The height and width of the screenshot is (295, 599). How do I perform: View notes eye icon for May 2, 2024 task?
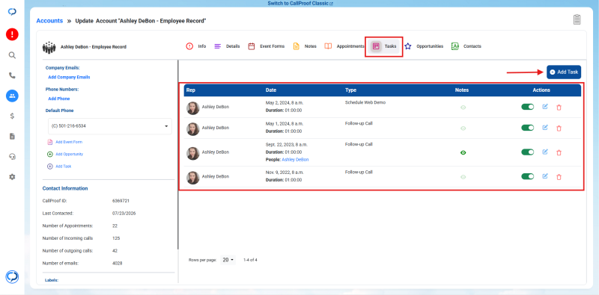[463, 108]
